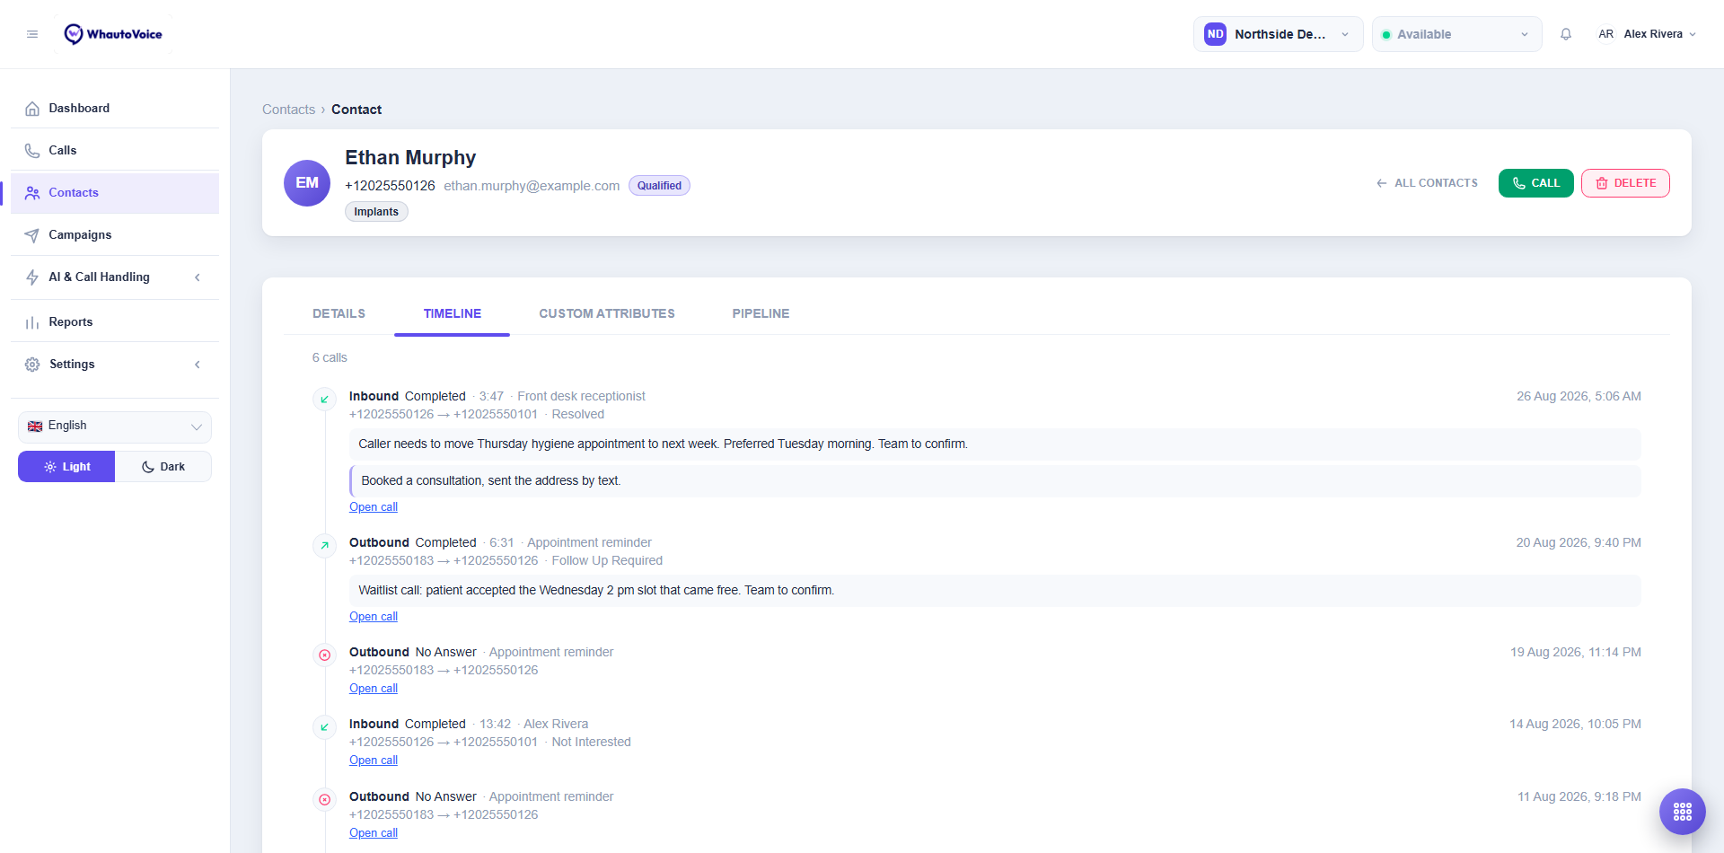Change Available status dropdown
This screenshot has width=1724, height=853.
tap(1456, 34)
